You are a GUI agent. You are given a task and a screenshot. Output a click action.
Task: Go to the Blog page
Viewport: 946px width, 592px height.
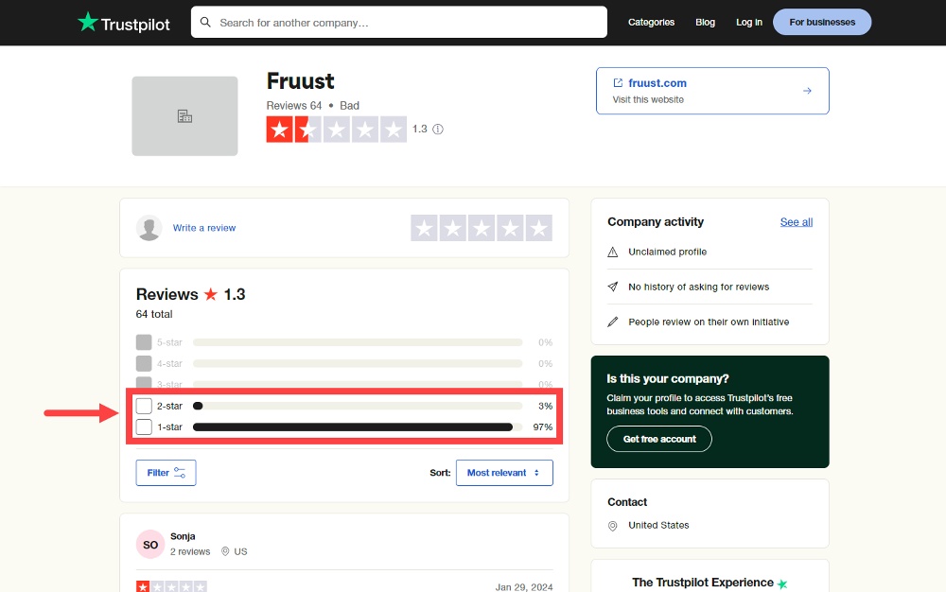click(706, 23)
